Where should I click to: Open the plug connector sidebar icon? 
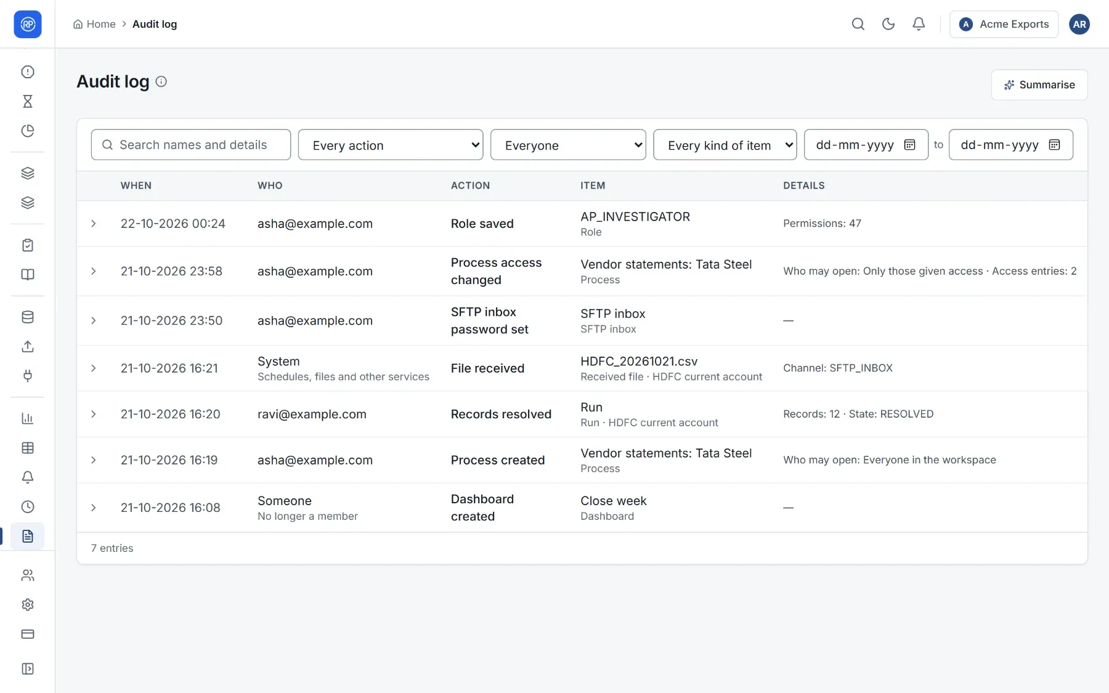tap(28, 376)
